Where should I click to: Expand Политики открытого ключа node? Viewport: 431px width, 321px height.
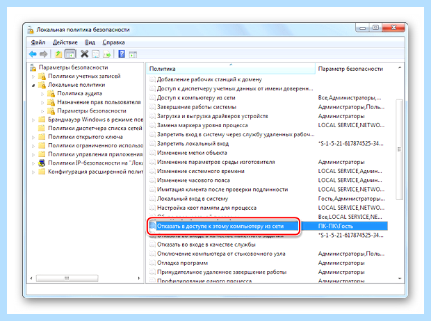tap(33, 137)
